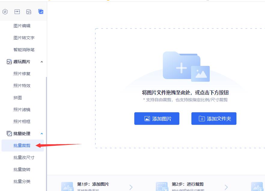Select the image enhance icon in top toolbar
Viewport: 265px width, 191px height.
click(x=29, y=12)
